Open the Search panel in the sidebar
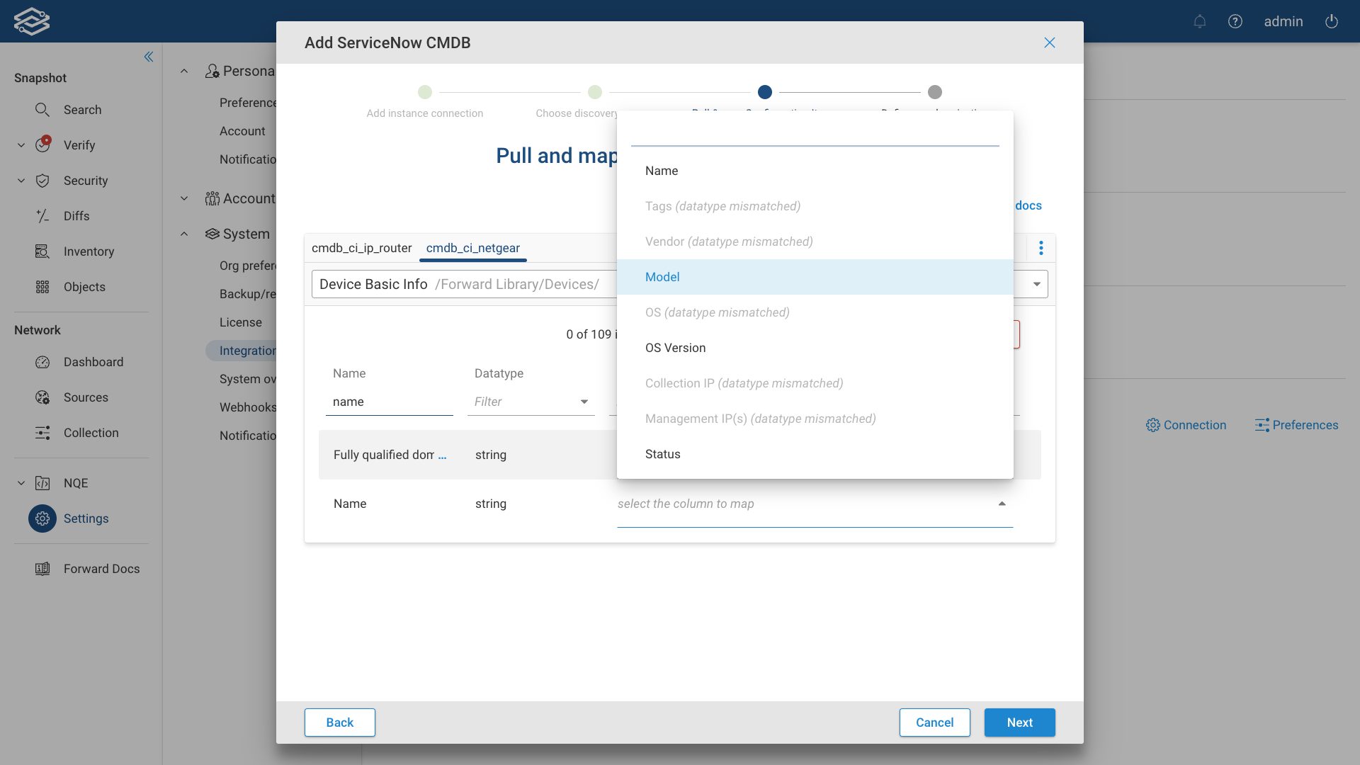 pyautogui.click(x=83, y=110)
